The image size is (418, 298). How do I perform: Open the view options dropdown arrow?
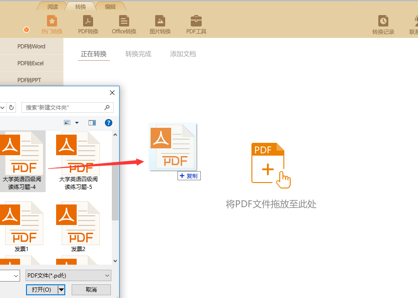77,123
